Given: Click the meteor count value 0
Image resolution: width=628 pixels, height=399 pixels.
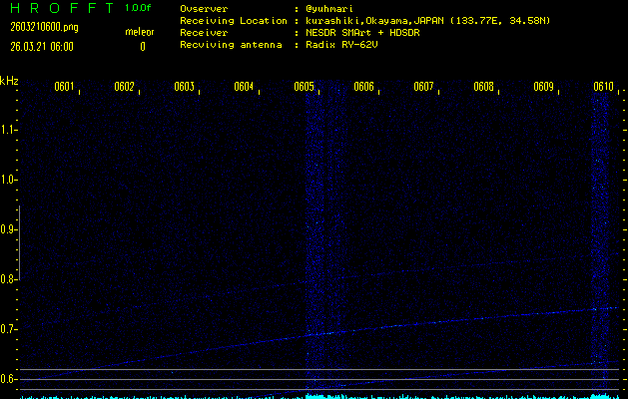Looking at the screenshot, I should (142, 46).
